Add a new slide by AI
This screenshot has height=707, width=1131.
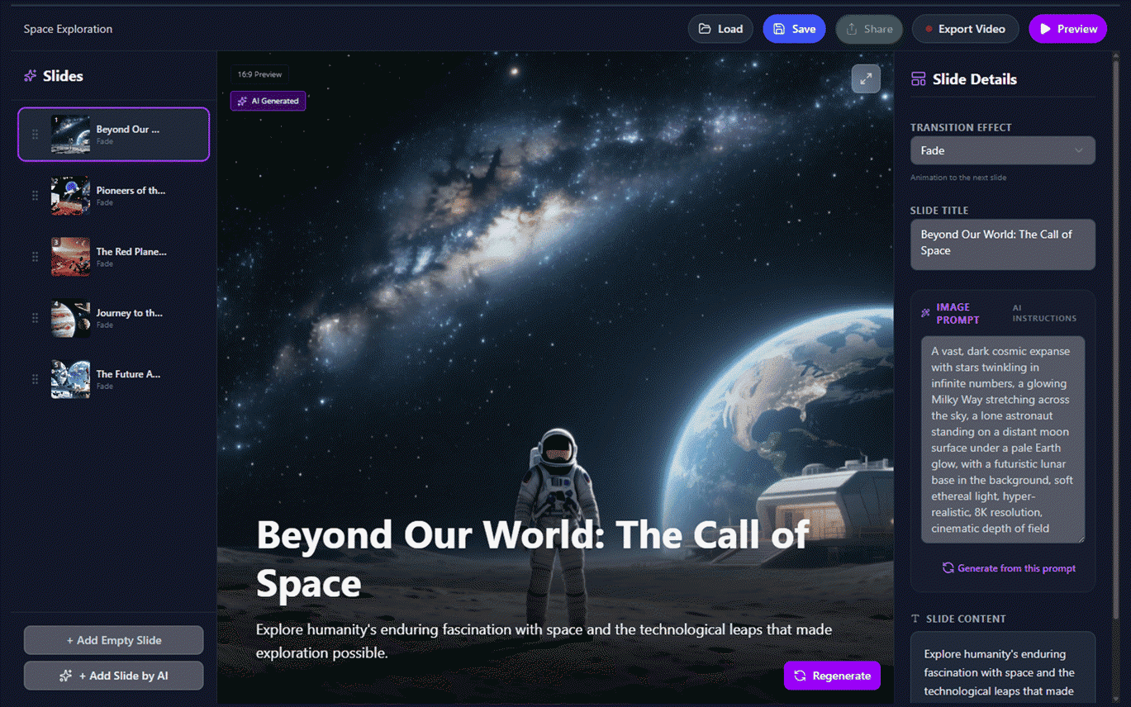(114, 676)
